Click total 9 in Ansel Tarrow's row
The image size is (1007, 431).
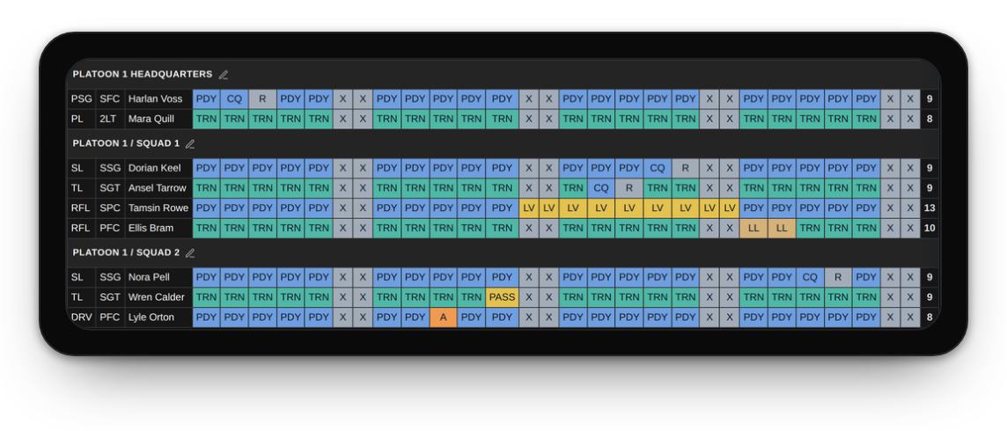(x=930, y=188)
